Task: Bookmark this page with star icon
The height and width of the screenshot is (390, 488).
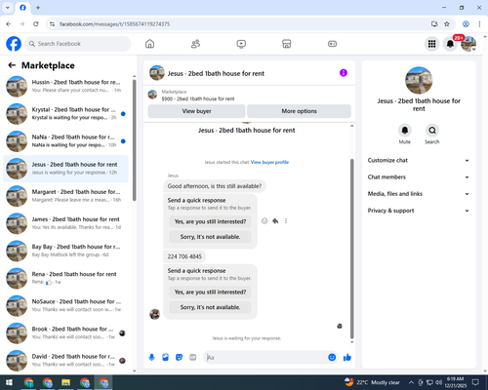Action: tap(447, 24)
